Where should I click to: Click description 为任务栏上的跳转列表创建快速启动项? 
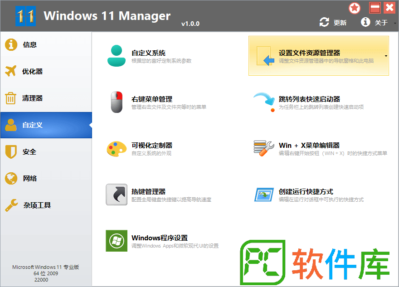coord(321,107)
